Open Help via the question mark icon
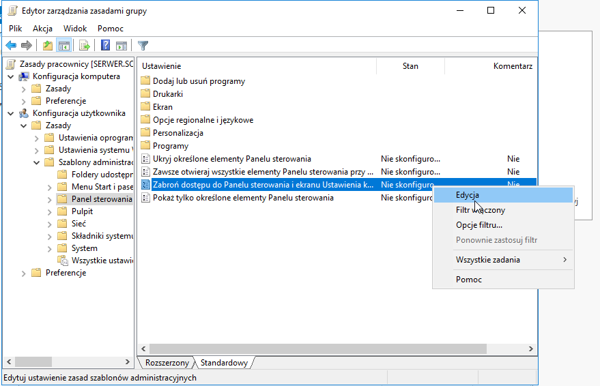 [x=105, y=46]
